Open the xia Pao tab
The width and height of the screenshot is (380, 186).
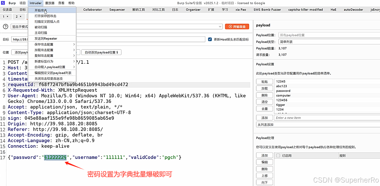[241, 10]
